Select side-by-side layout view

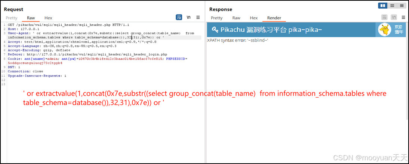tap(383, 6)
